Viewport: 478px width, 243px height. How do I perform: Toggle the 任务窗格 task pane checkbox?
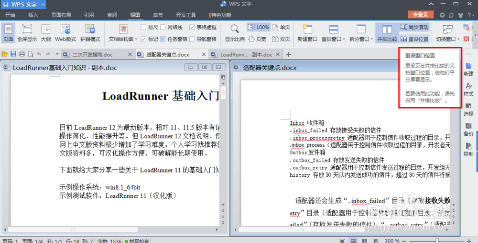[163, 39]
